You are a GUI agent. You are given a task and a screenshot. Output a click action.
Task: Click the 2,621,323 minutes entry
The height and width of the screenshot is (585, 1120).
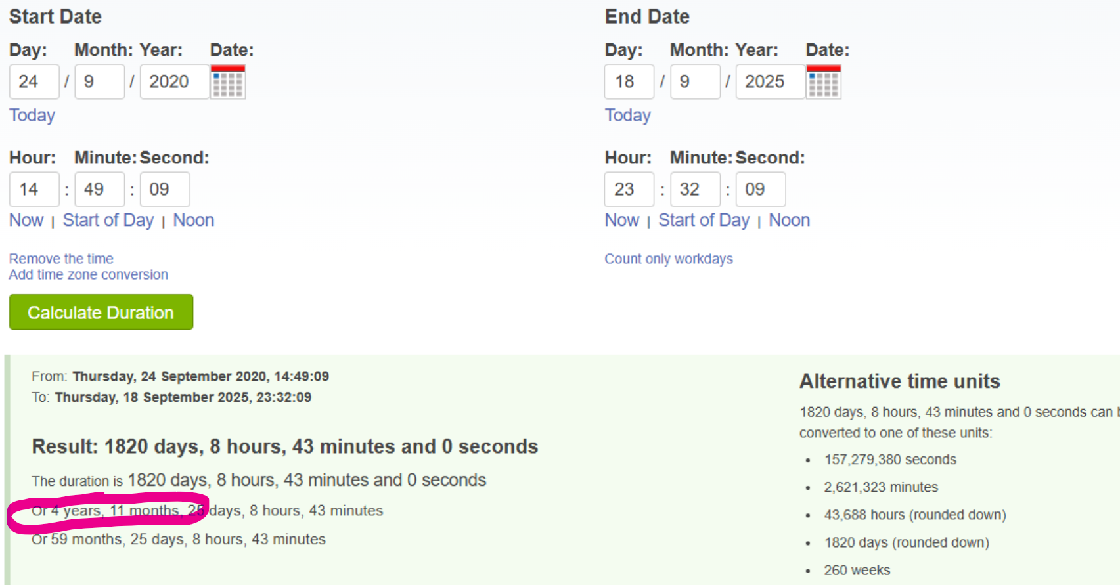pyautogui.click(x=881, y=487)
